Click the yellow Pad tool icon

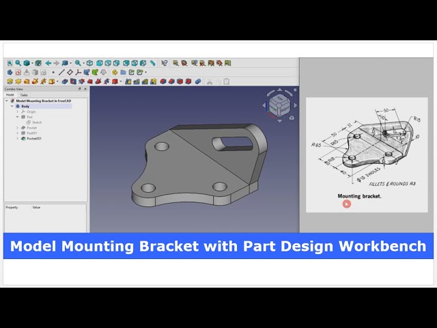[10, 81]
